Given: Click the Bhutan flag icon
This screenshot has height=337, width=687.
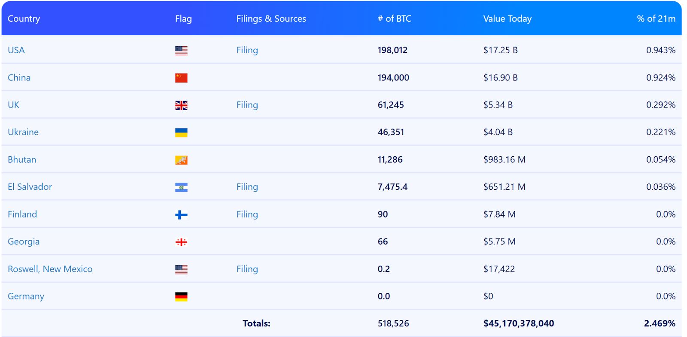Looking at the screenshot, I should 182,159.
